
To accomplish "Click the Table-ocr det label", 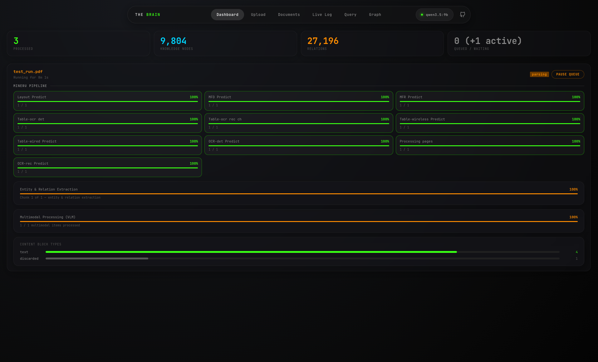I will pos(31,119).
